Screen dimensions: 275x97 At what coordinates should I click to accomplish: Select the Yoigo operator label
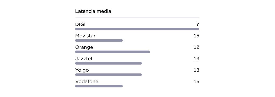point(82,70)
